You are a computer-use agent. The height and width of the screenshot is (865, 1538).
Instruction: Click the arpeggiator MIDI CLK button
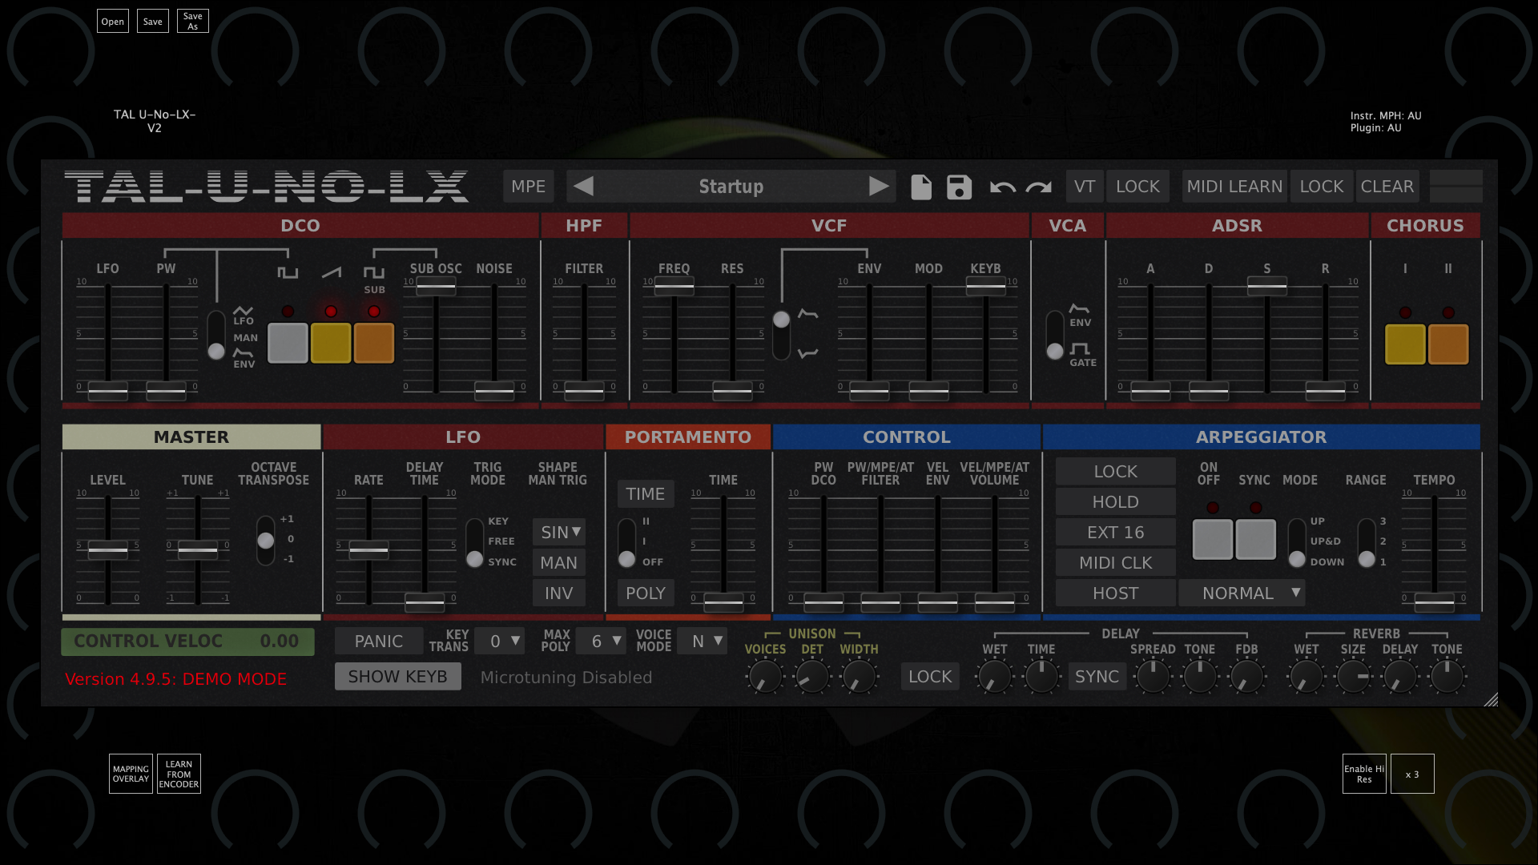pos(1115,563)
